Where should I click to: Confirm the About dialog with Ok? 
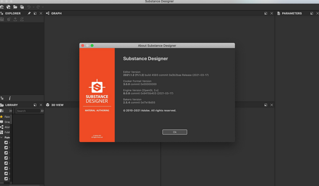click(175, 132)
